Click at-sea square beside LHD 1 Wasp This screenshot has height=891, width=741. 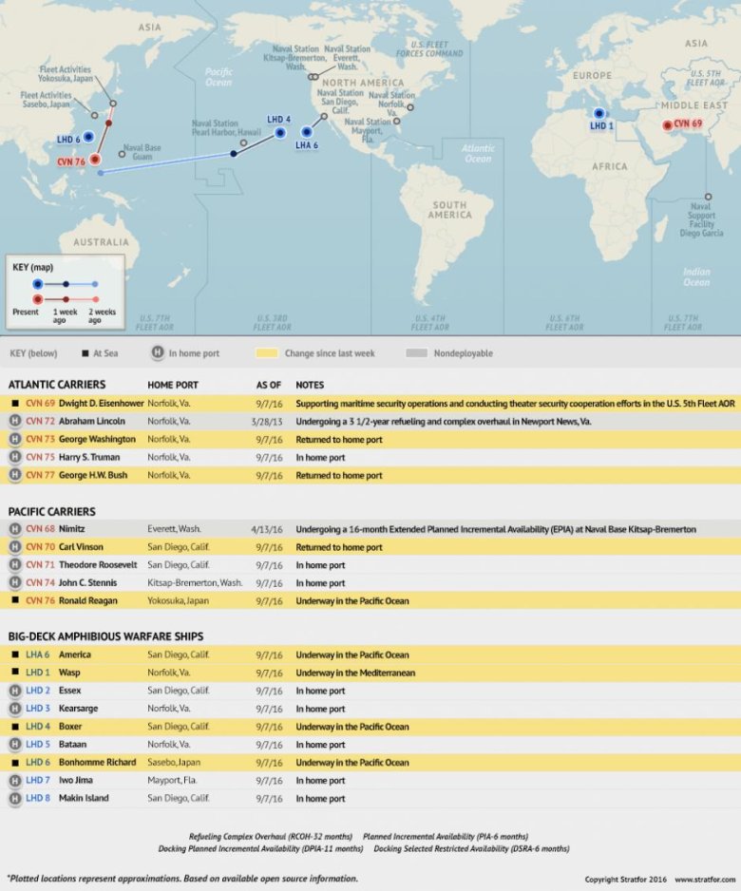[x=15, y=673]
